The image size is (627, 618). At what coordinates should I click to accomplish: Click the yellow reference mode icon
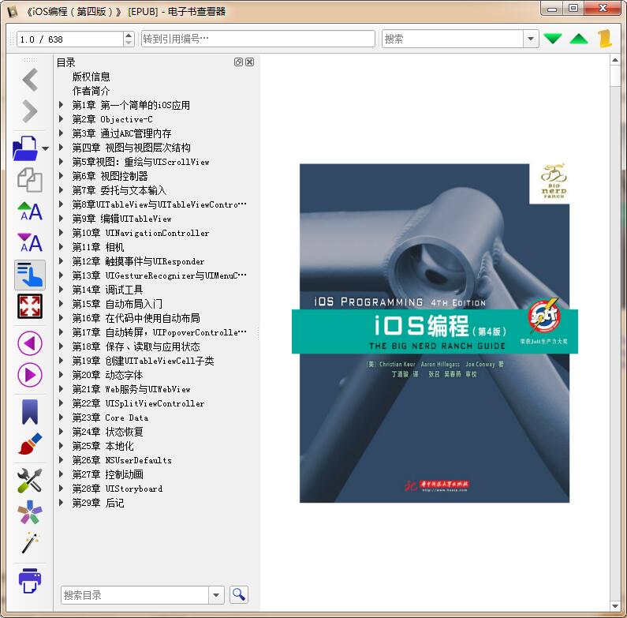[605, 39]
